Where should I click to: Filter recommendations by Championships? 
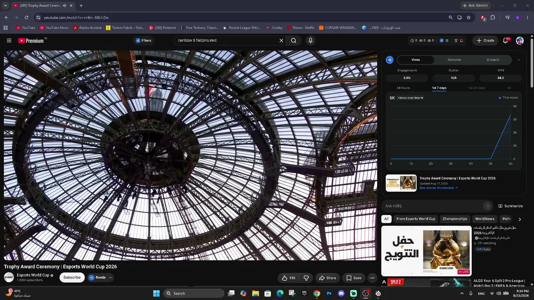(x=455, y=219)
